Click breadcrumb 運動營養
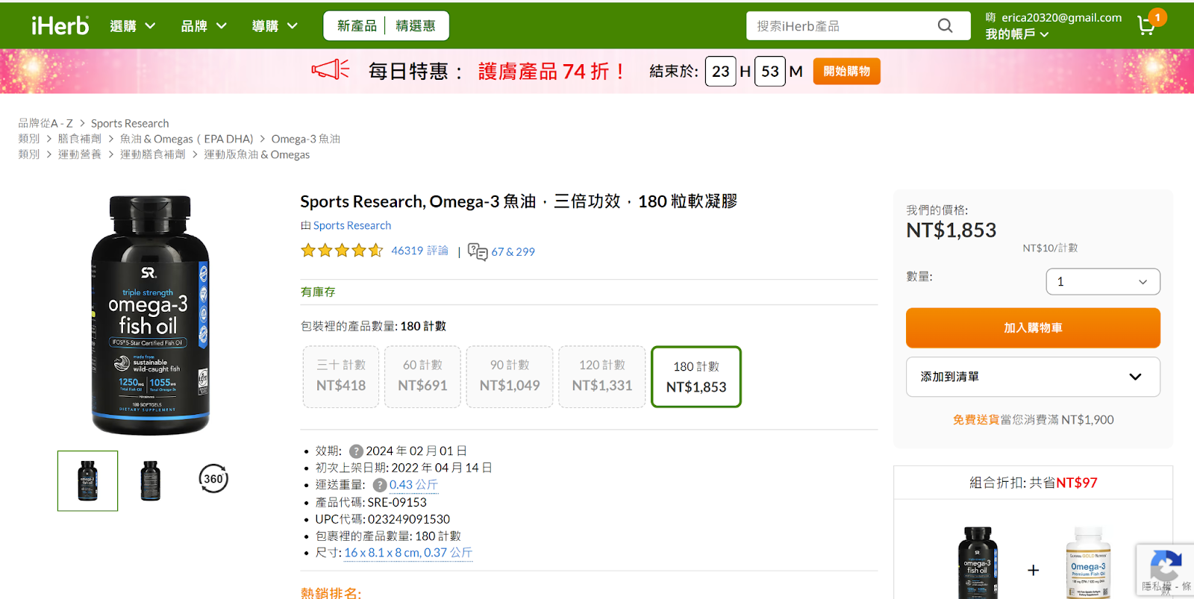The width and height of the screenshot is (1194, 599). click(80, 154)
